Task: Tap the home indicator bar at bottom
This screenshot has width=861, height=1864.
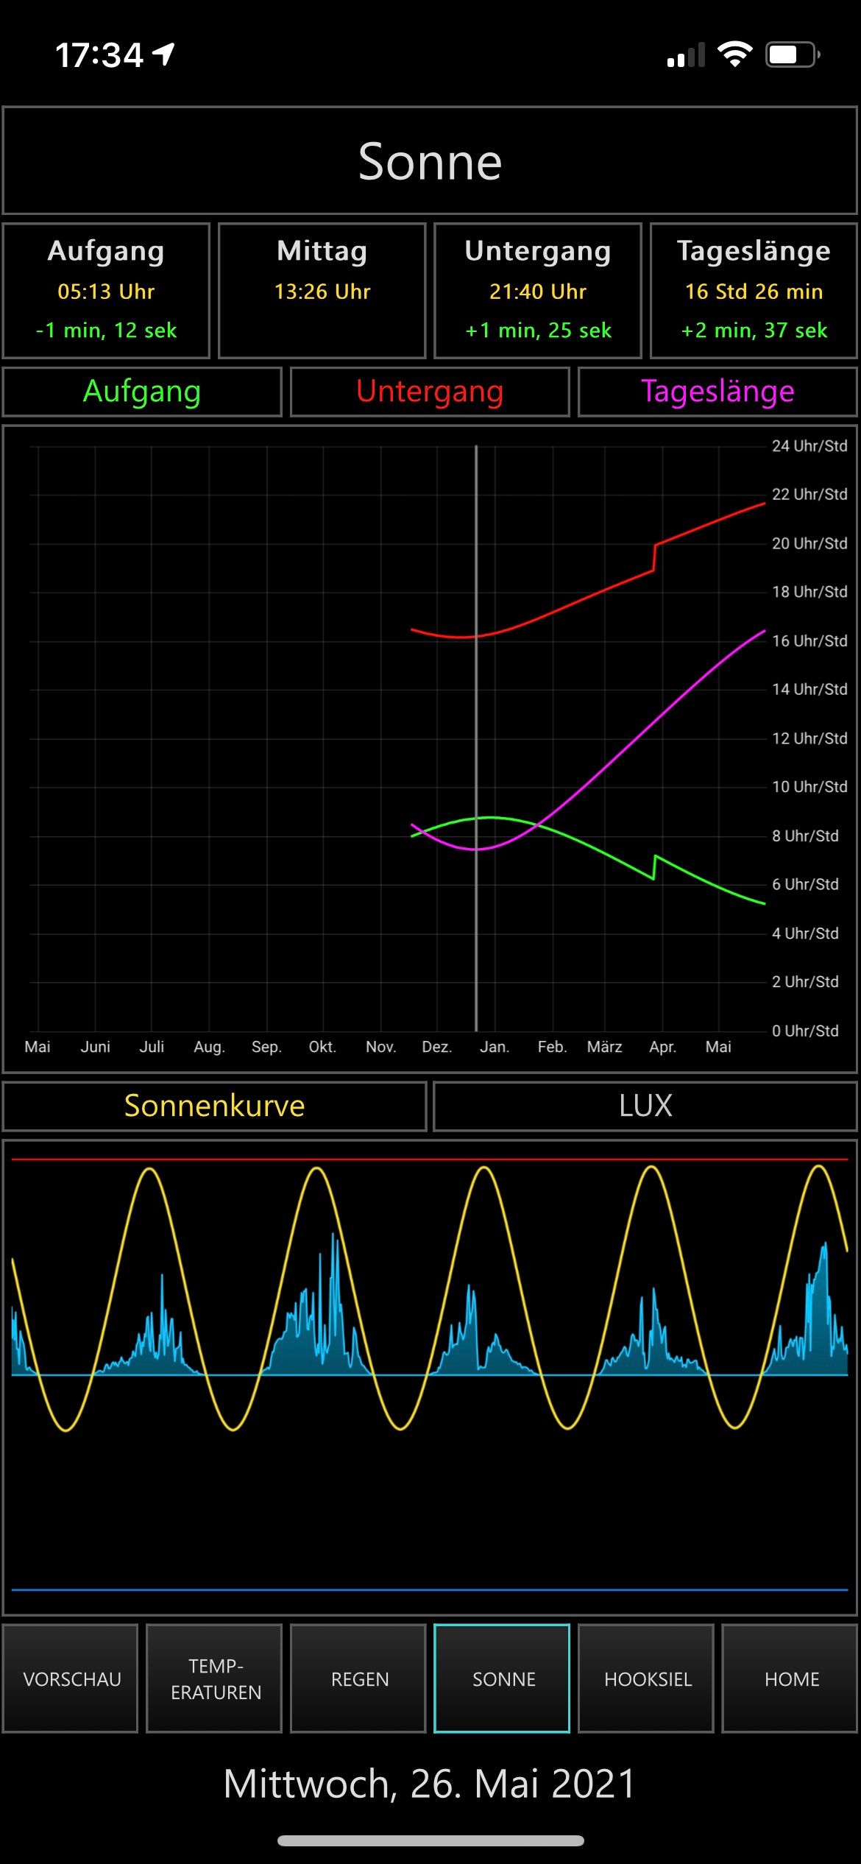Action: pos(431,1841)
